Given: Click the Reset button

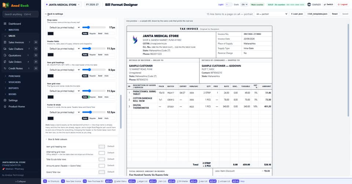Looking at the screenshot, I should tap(335, 14).
